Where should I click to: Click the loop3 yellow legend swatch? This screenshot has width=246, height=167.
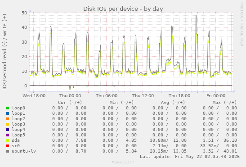[8, 124]
